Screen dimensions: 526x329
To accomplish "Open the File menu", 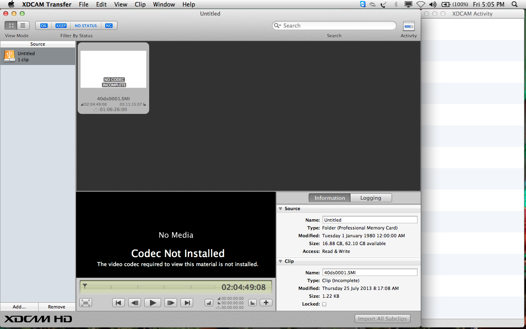I will click(83, 5).
